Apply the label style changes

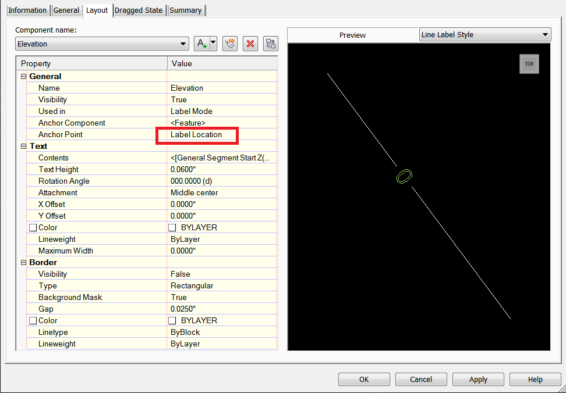pos(478,379)
